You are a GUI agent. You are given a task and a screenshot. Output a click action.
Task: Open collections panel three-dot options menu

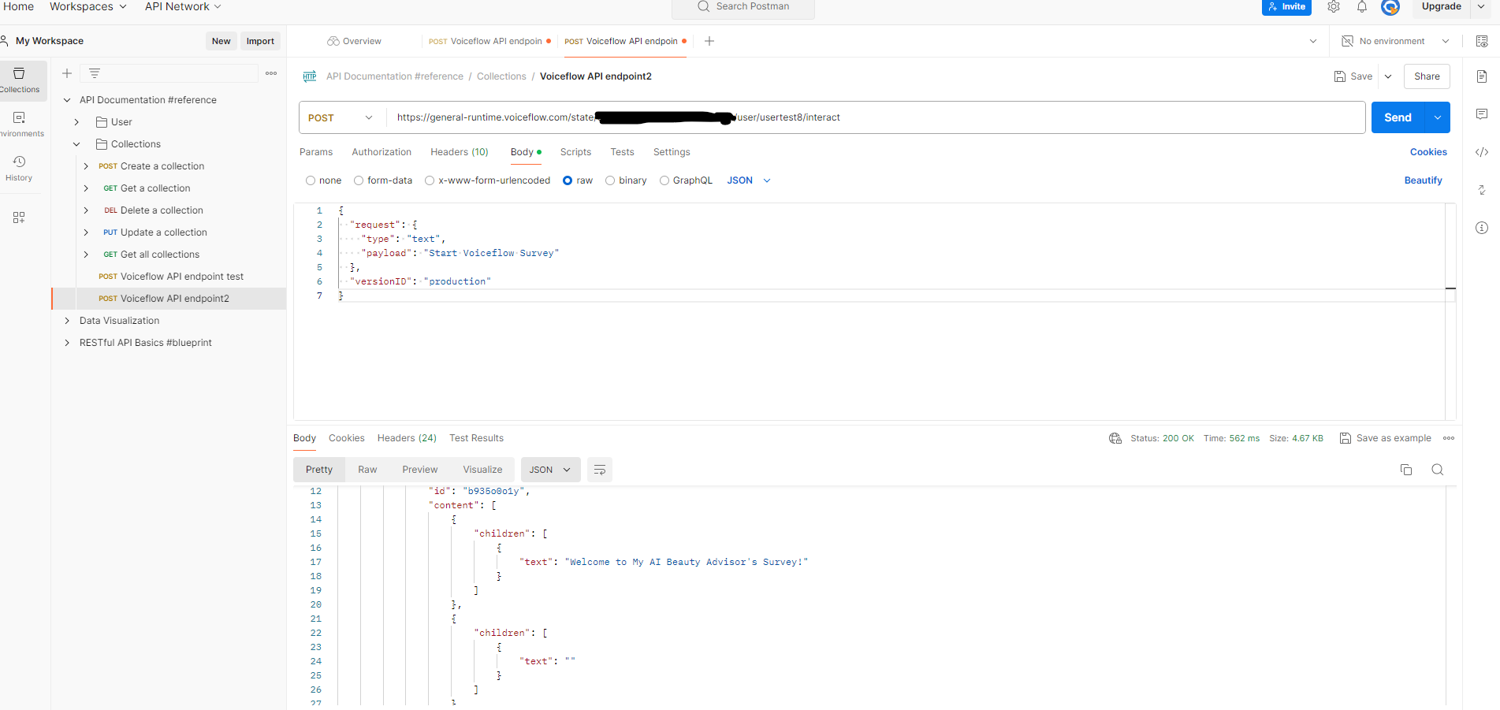[x=271, y=73]
